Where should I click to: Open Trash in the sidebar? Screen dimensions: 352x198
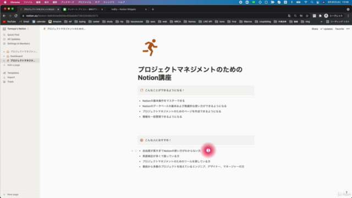10,82
